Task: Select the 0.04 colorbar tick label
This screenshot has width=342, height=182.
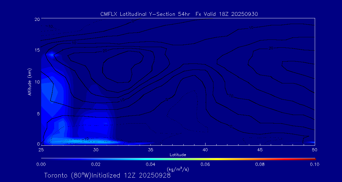Action: (x=150, y=164)
